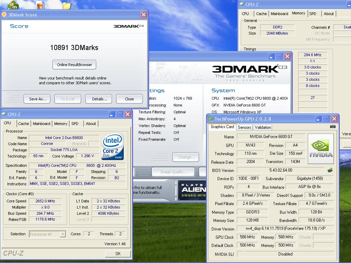Close the 3DMark Score dialog
Viewport: 351px width, 263px height.
point(144,14)
